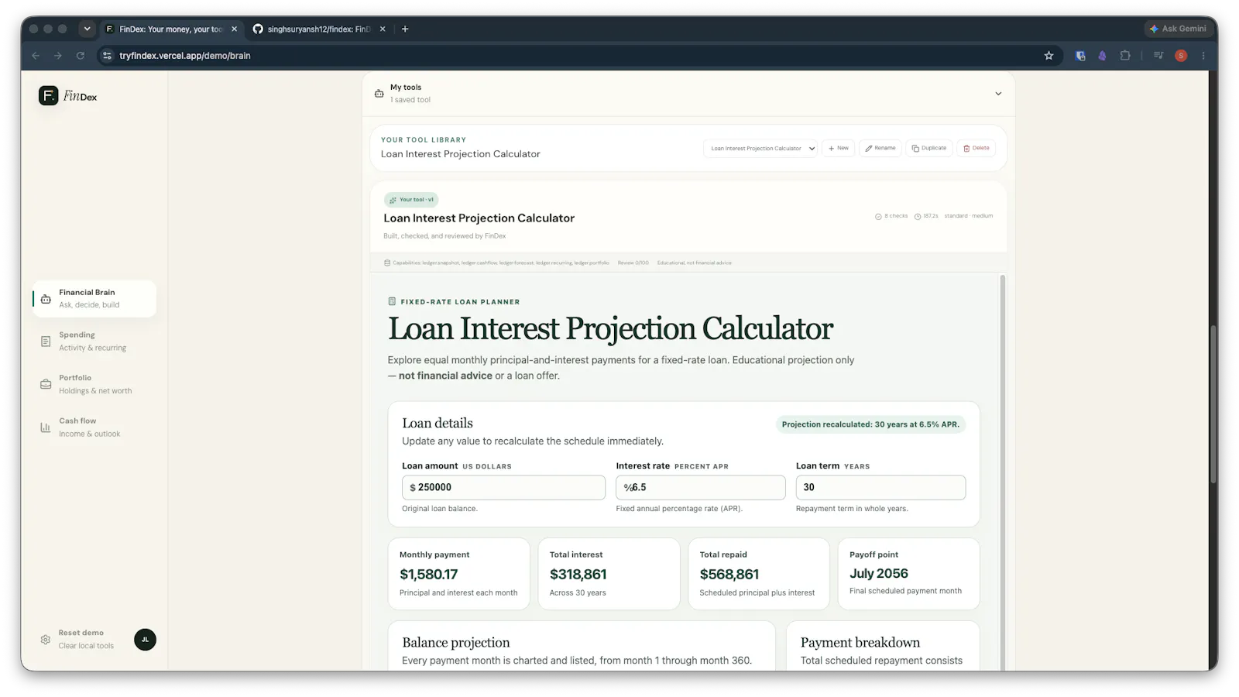Click the My tools robot icon

coord(379,94)
